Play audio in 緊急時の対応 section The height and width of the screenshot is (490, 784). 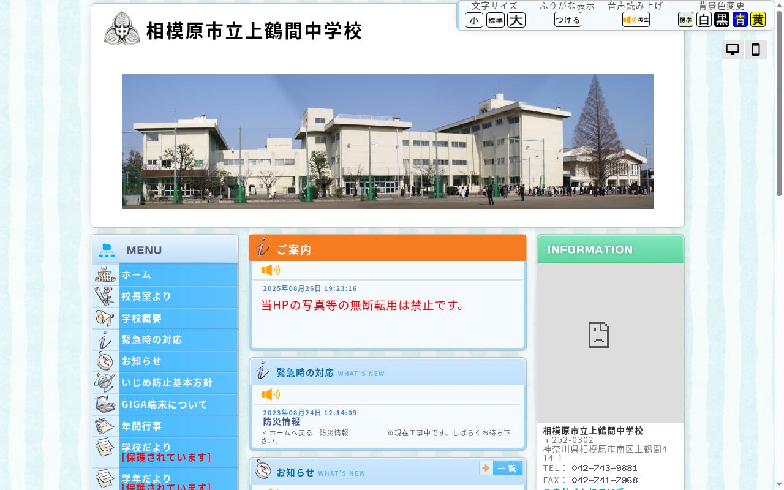(271, 394)
